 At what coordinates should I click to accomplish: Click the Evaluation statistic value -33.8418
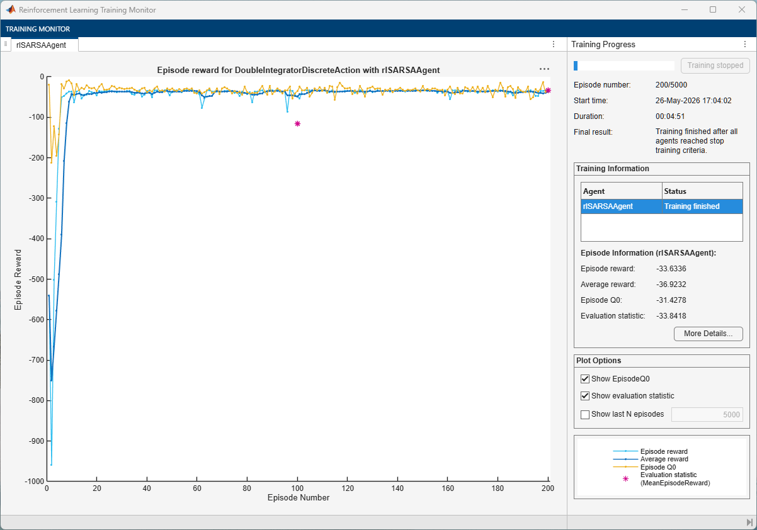[671, 316]
